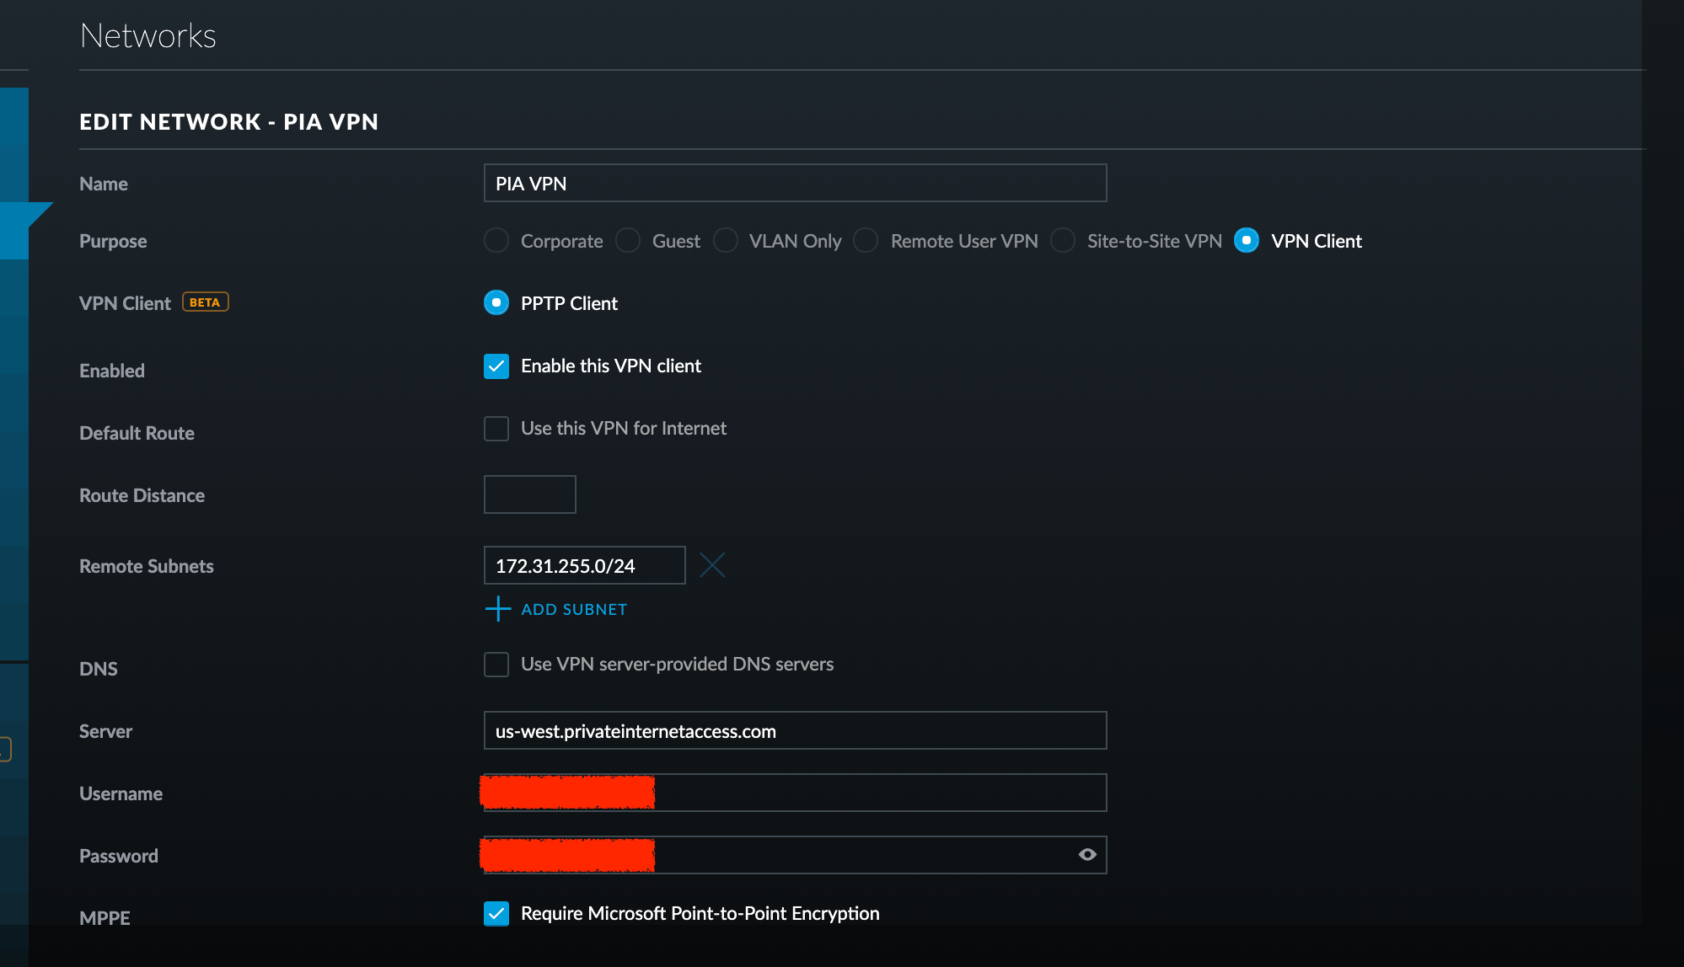The image size is (1684, 967).
Task: Click the Networks page heading
Action: tap(148, 35)
